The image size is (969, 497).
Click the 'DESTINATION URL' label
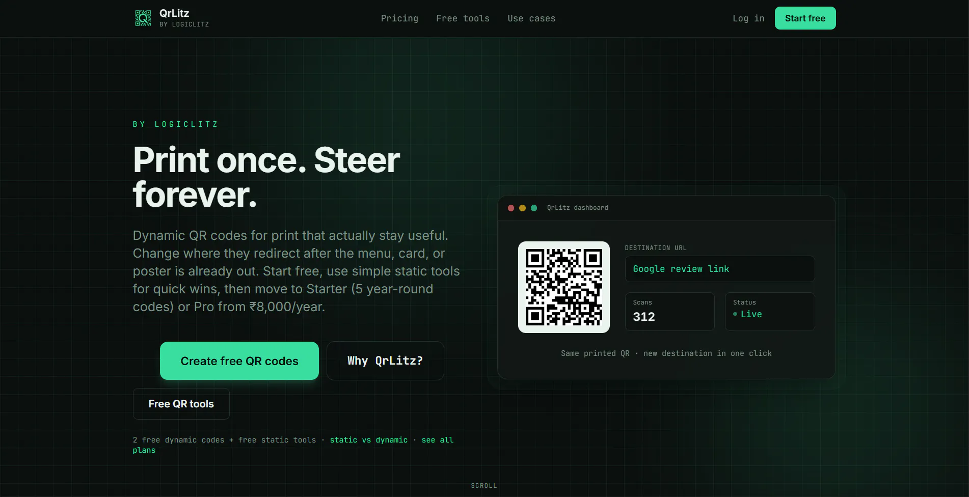point(656,248)
